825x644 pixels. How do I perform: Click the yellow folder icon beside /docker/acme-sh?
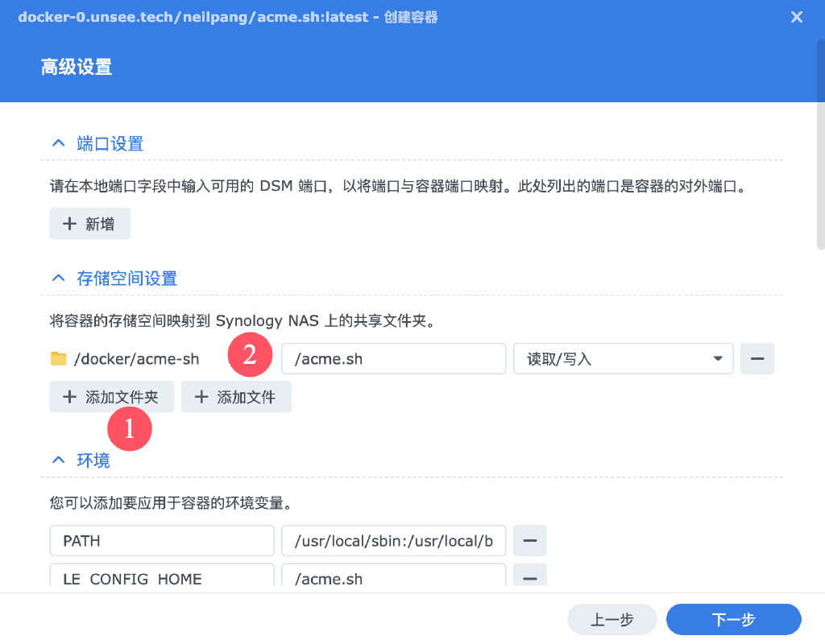[59, 359]
